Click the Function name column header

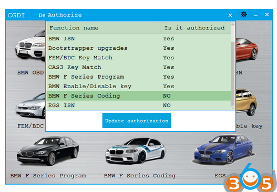[104, 28]
